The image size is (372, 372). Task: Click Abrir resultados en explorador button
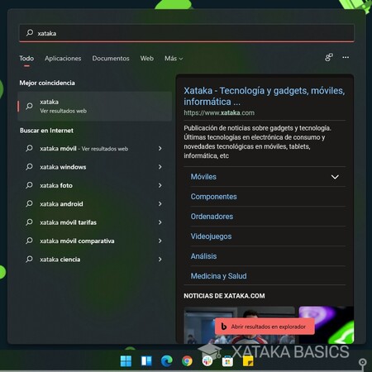265,327
